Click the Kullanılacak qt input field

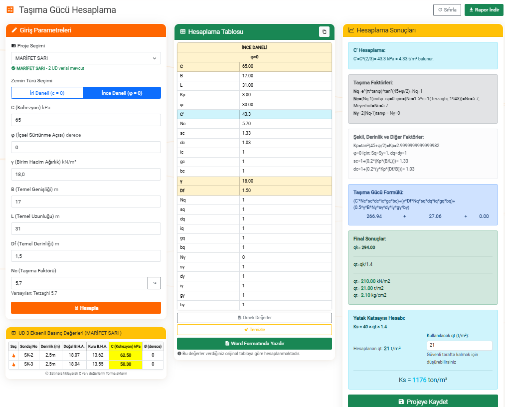(459, 346)
